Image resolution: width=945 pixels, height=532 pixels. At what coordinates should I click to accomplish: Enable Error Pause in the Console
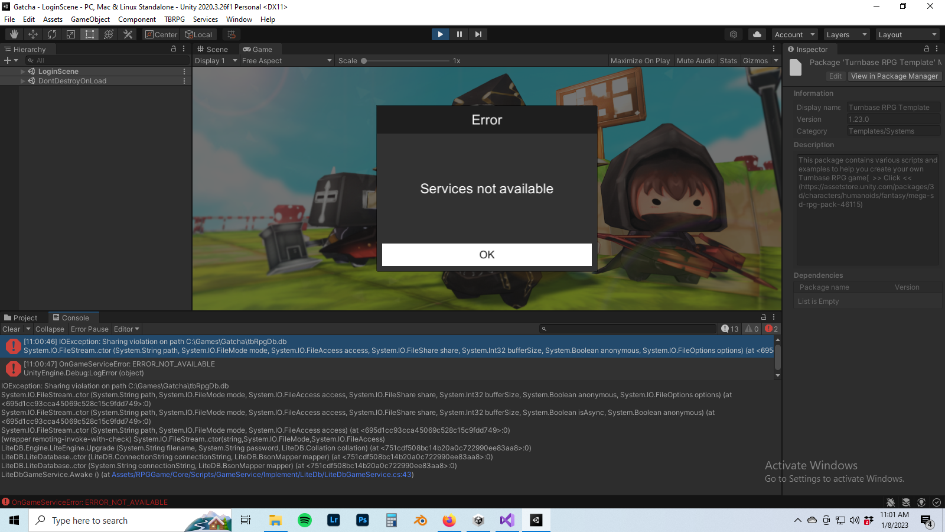click(89, 329)
